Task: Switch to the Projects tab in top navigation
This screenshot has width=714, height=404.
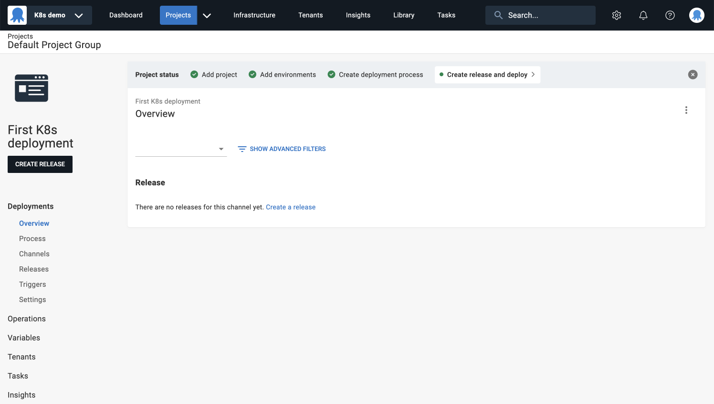Action: click(178, 15)
